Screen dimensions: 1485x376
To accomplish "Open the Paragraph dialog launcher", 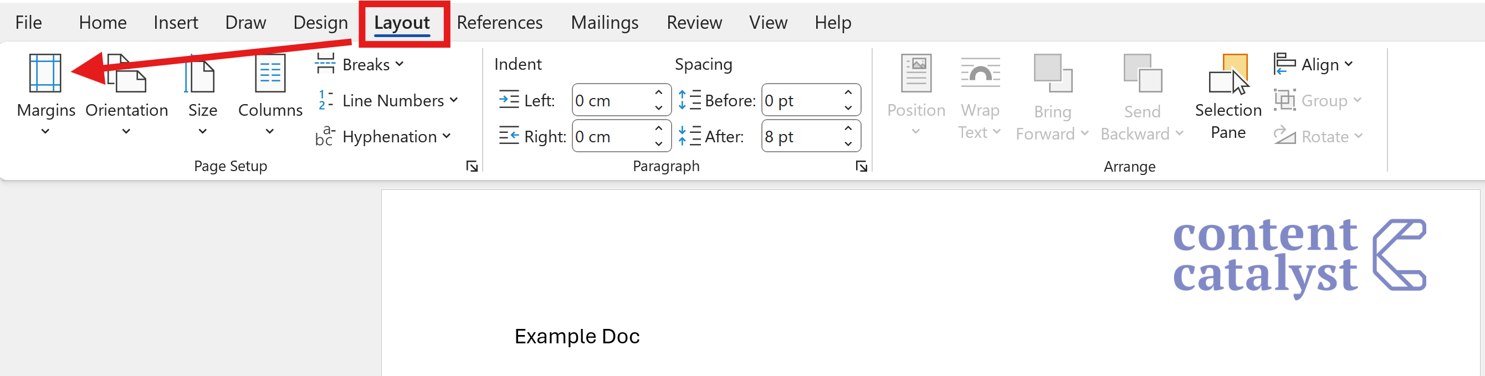I will coord(861,166).
